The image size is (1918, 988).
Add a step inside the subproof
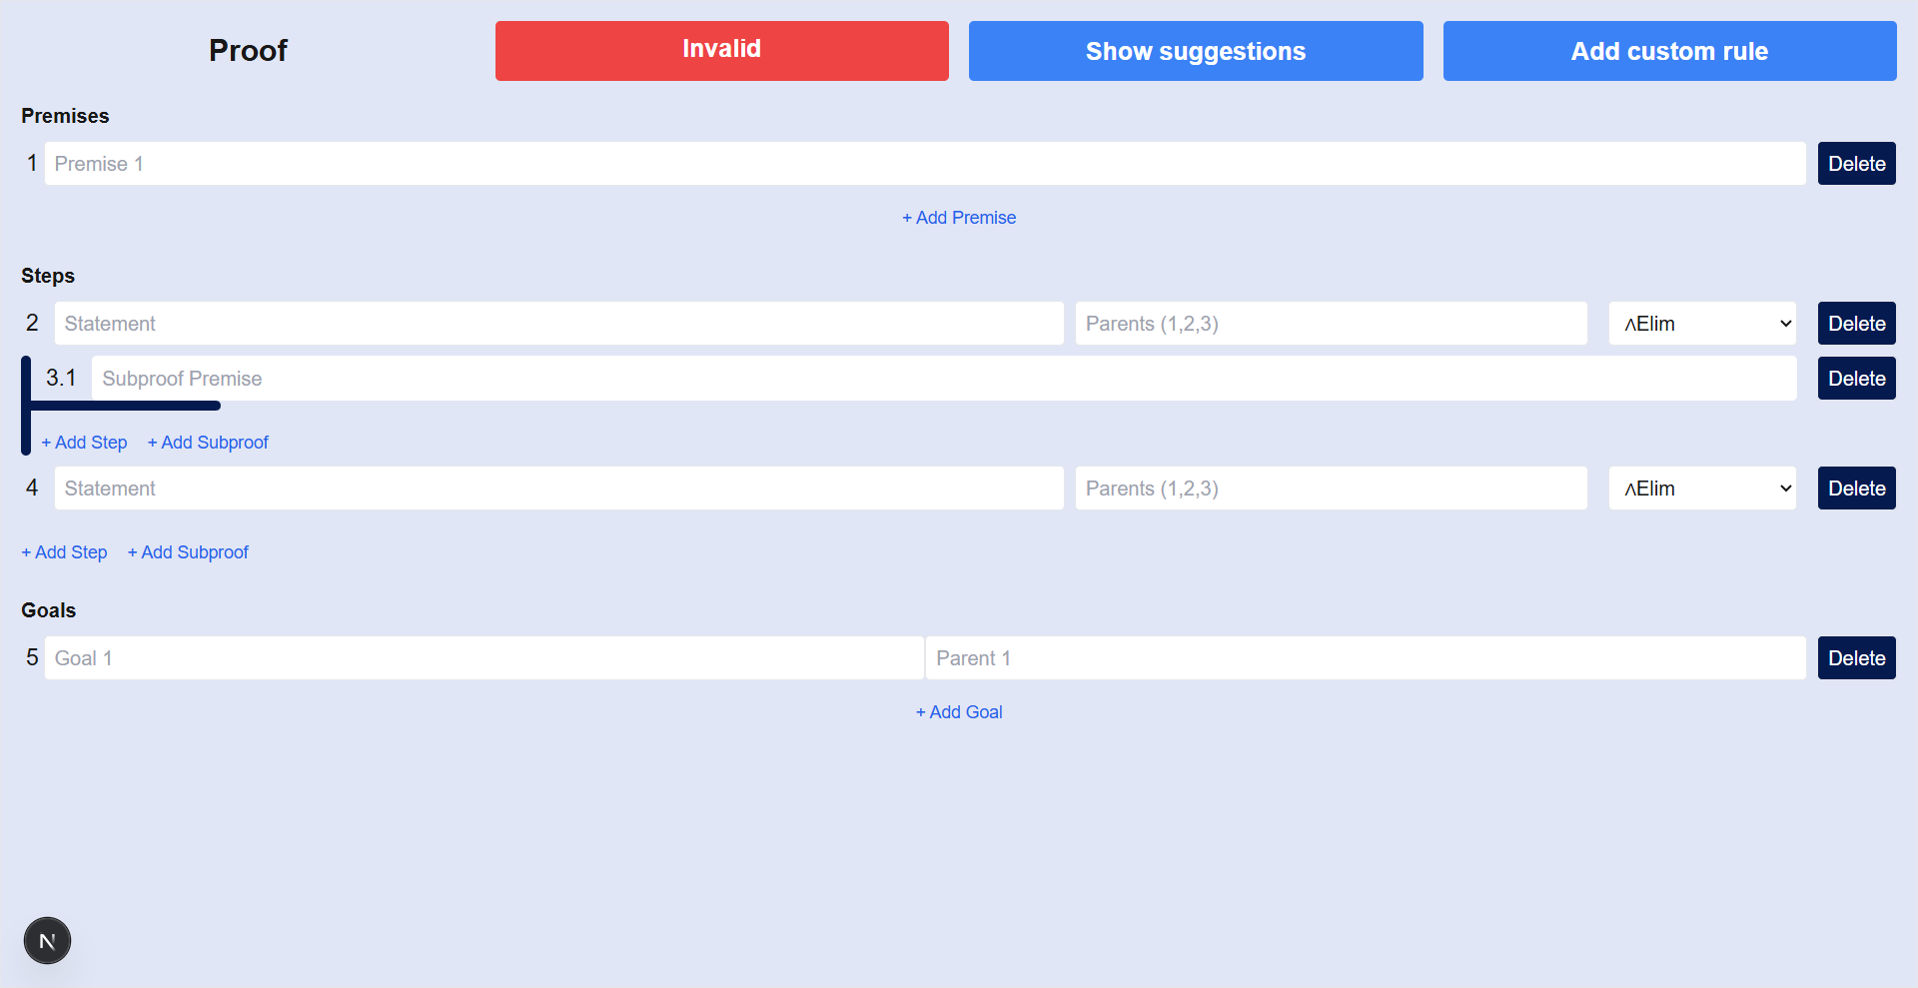(x=84, y=442)
